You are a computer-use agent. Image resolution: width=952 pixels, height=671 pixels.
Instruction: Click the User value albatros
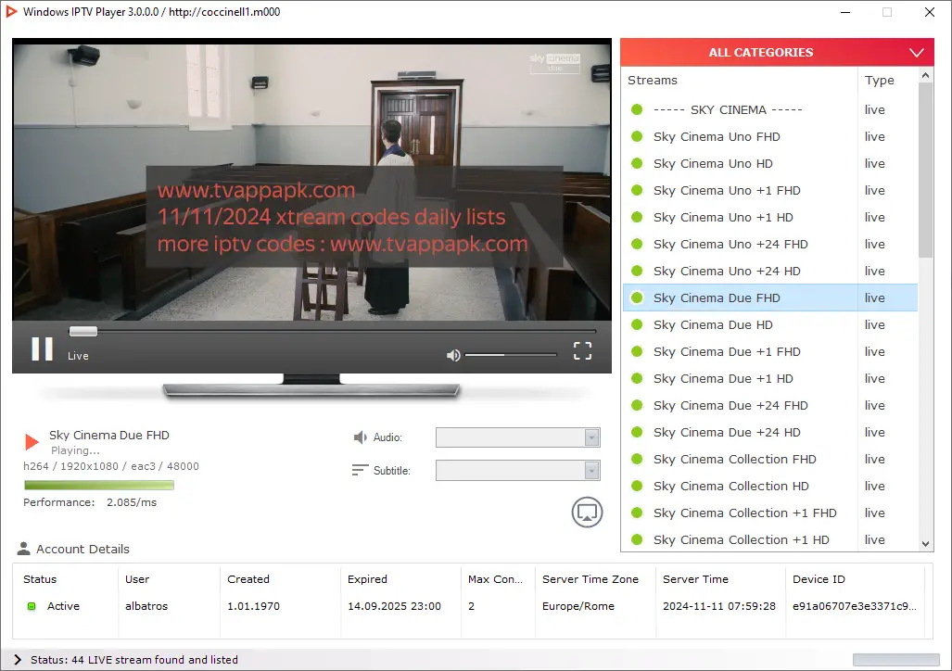coord(146,606)
